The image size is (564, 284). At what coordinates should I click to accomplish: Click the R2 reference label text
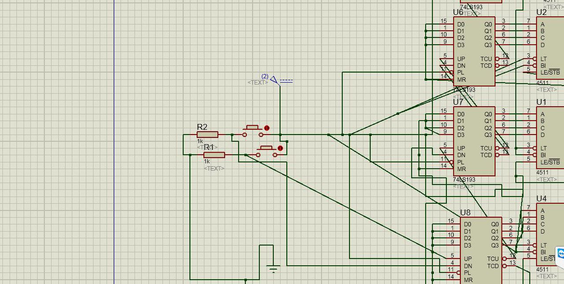pos(202,127)
